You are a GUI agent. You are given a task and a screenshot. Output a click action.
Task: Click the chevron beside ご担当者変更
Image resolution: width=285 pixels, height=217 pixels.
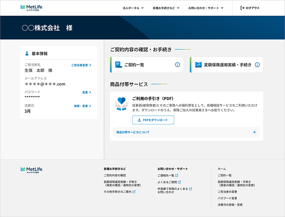click(90, 65)
